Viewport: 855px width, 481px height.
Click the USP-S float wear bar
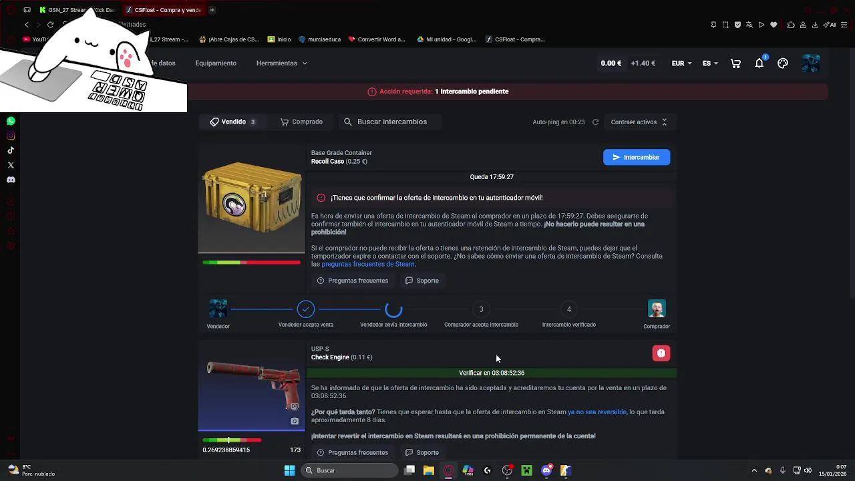click(x=232, y=440)
